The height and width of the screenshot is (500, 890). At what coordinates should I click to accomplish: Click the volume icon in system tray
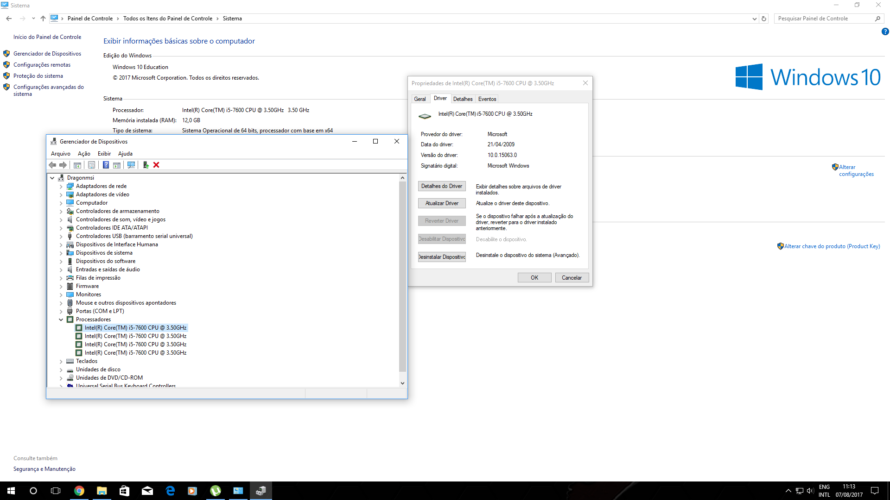[x=810, y=491]
